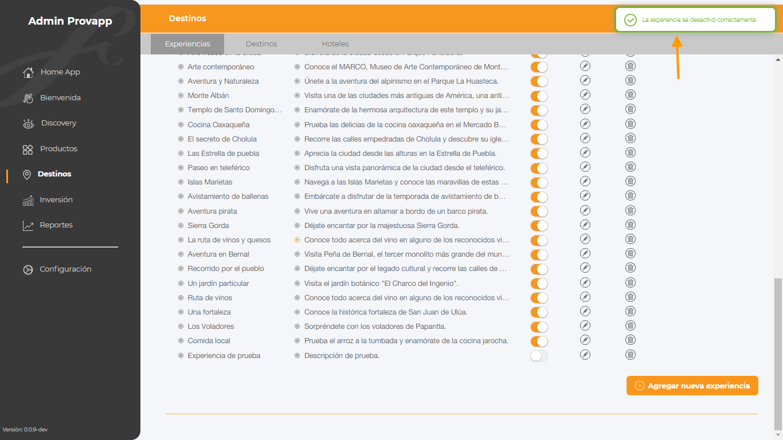
Task: Toggle off Una fortaleza experience
Action: [x=539, y=312]
